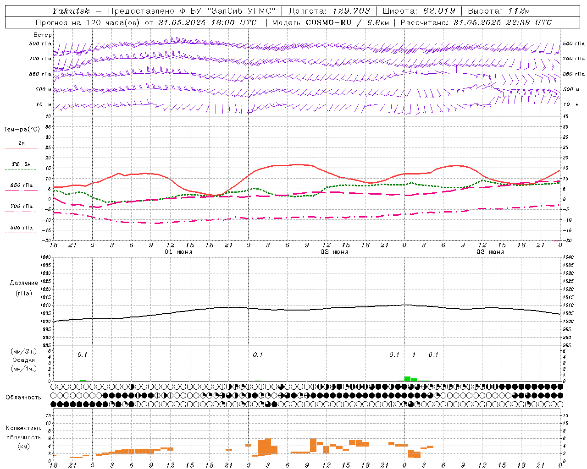Click the '02 июня' date label
This screenshot has height=469, width=587.
click(x=334, y=252)
